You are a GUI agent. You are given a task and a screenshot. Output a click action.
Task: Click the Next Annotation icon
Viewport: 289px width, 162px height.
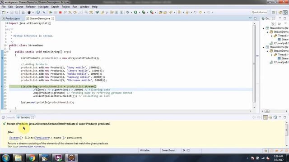tap(180, 12)
